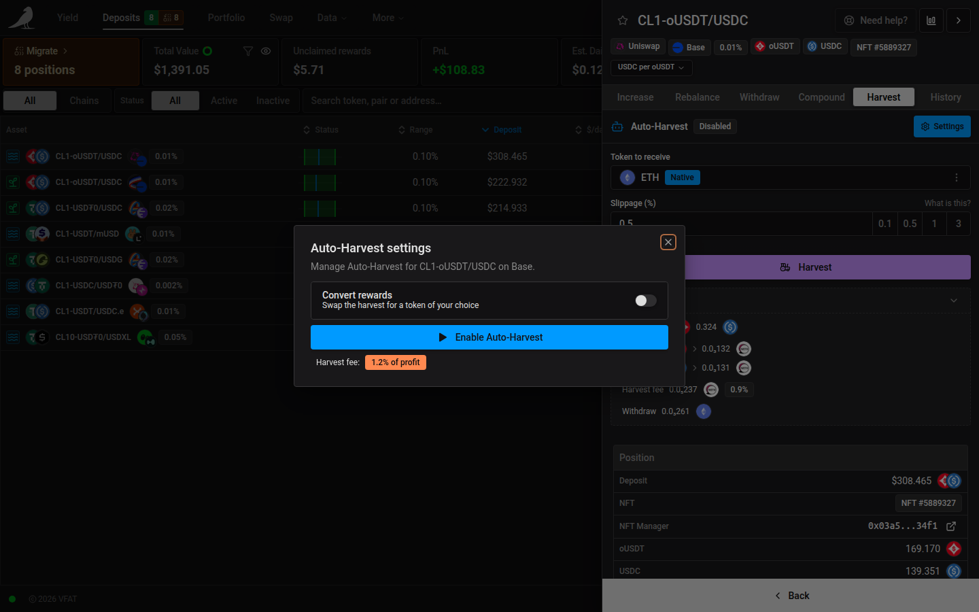979x612 pixels.
Task: Click the Back button at bottom
Action: (791, 596)
